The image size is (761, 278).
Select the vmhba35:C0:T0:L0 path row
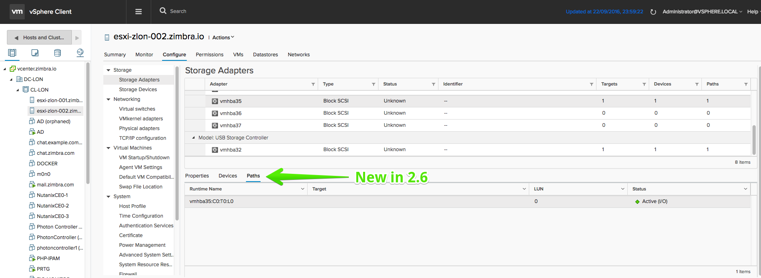coord(468,201)
